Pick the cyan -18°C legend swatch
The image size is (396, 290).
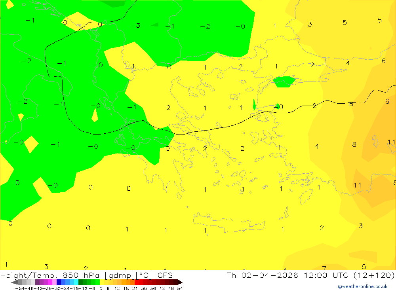coord(76,282)
